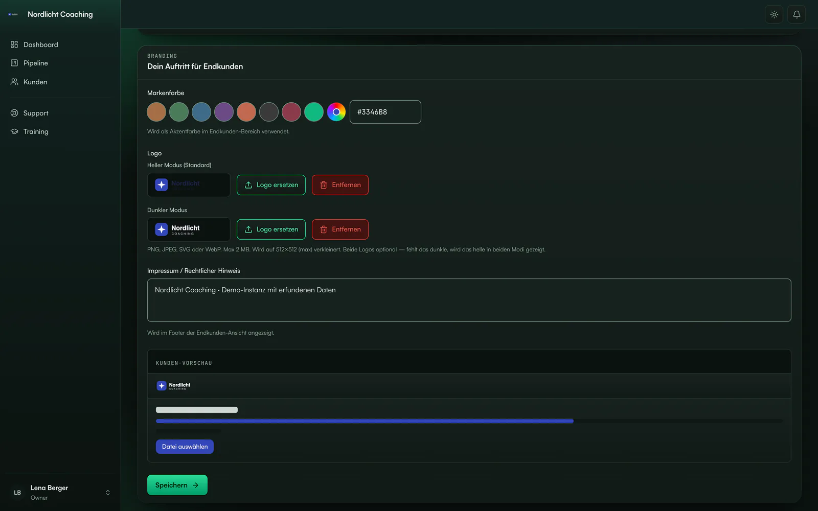Open Support page

(x=60, y=113)
